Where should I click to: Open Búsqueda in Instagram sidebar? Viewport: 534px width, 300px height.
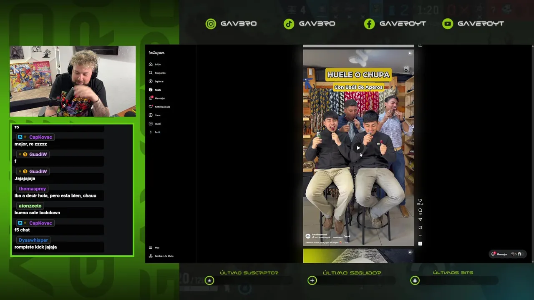pos(157,73)
